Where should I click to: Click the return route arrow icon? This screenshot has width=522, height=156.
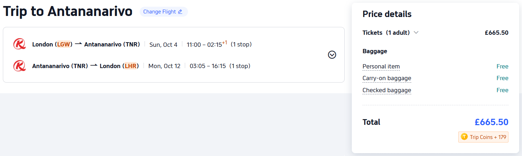(x=94, y=66)
